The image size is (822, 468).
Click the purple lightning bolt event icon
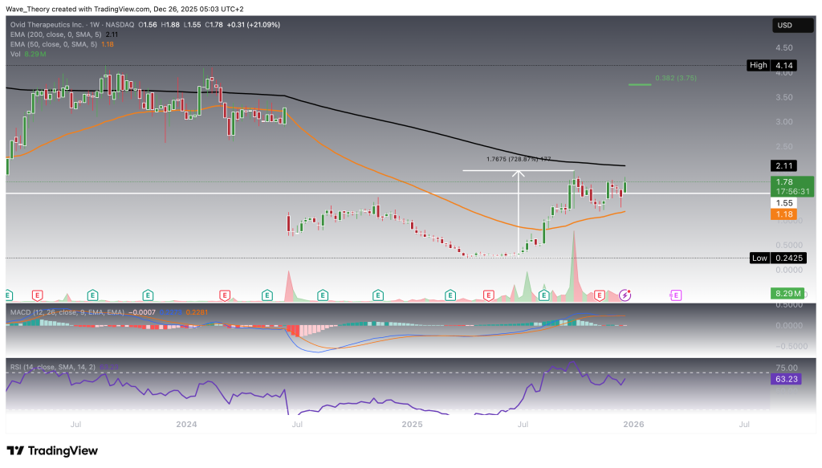tap(625, 295)
